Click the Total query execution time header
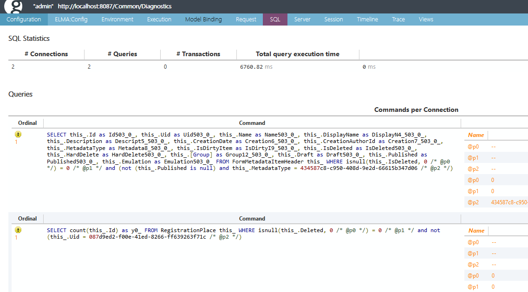This screenshot has height=292, width=528. (298, 54)
